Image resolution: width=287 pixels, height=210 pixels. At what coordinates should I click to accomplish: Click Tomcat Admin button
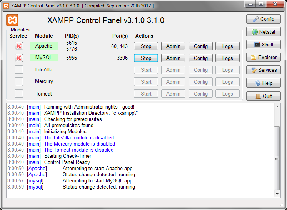point(173,94)
